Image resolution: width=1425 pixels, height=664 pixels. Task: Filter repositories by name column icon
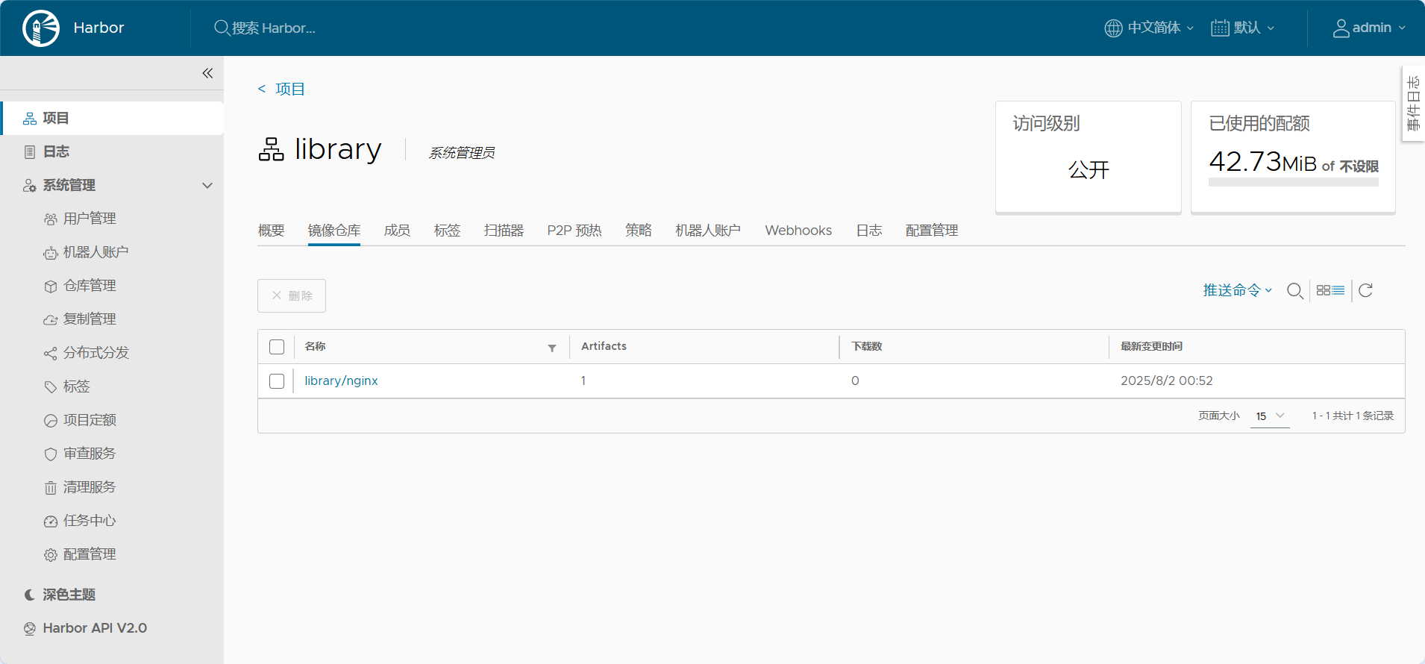coord(552,348)
